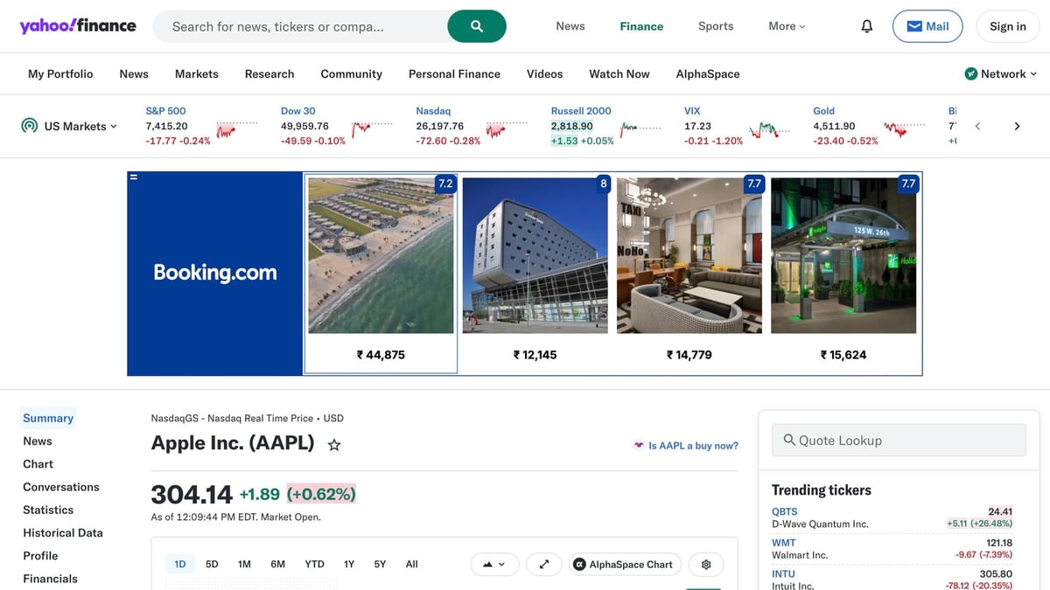Open the My Portfolio menu
The image size is (1050, 590).
pos(60,73)
